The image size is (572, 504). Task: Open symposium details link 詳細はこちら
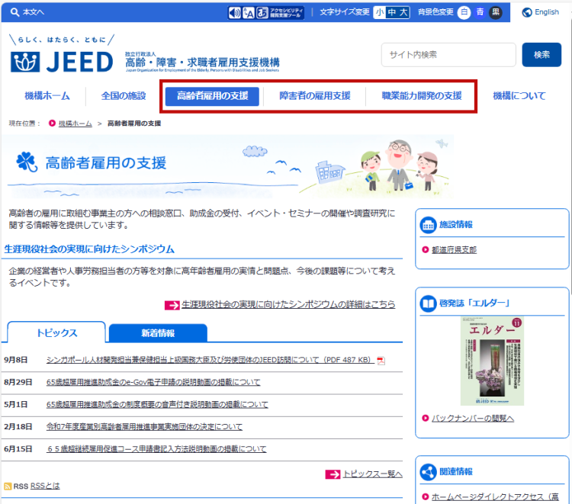288,304
